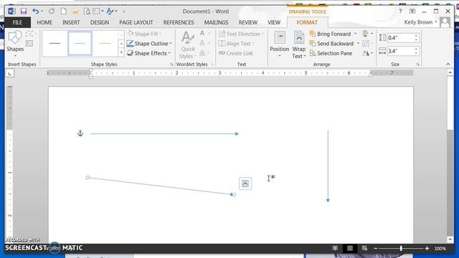The height and width of the screenshot is (258, 459).
Task: Click the Help question mark icon
Action: tap(400, 11)
